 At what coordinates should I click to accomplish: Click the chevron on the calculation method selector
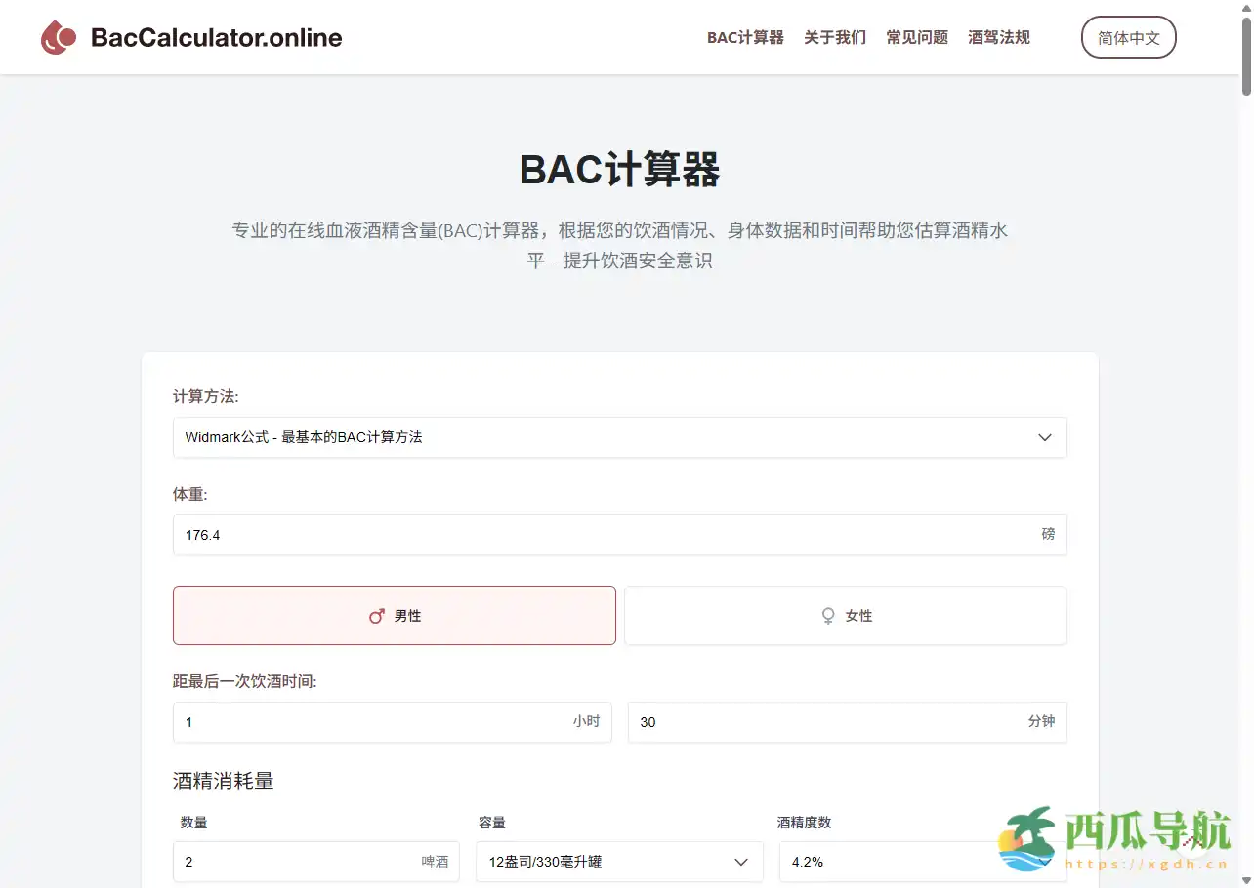[1045, 437]
